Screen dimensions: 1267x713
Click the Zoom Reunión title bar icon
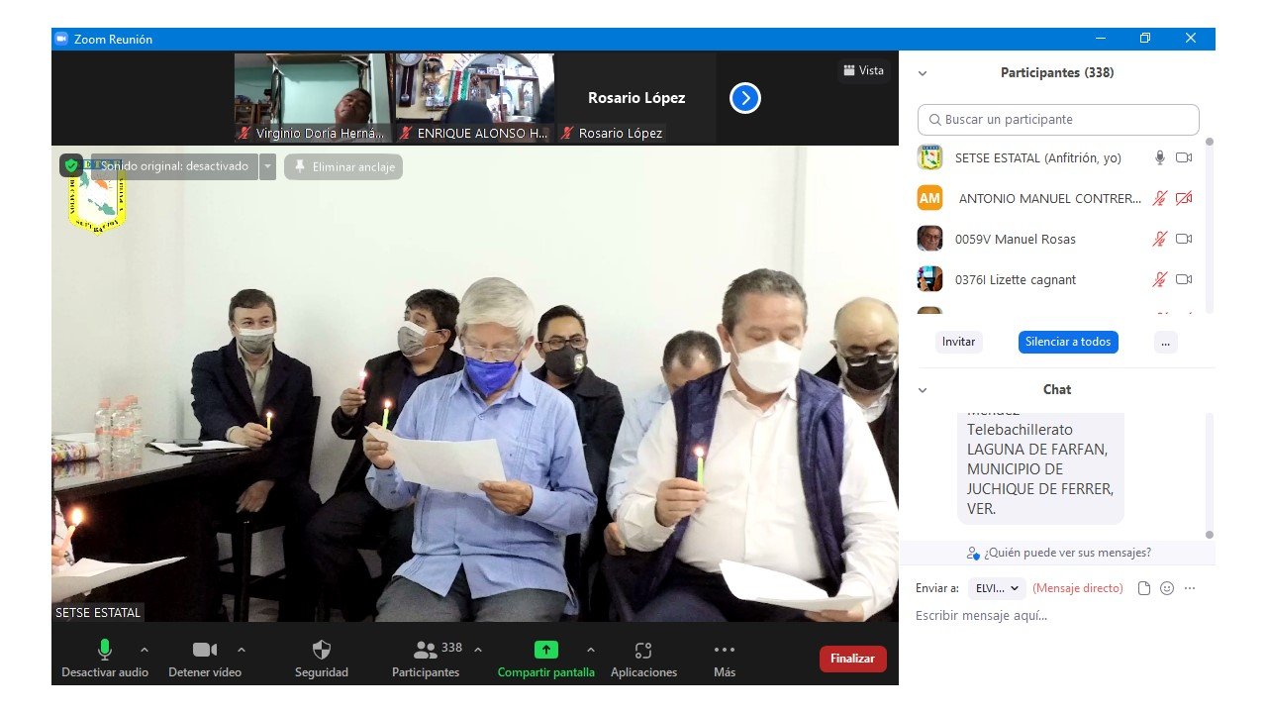[61, 39]
